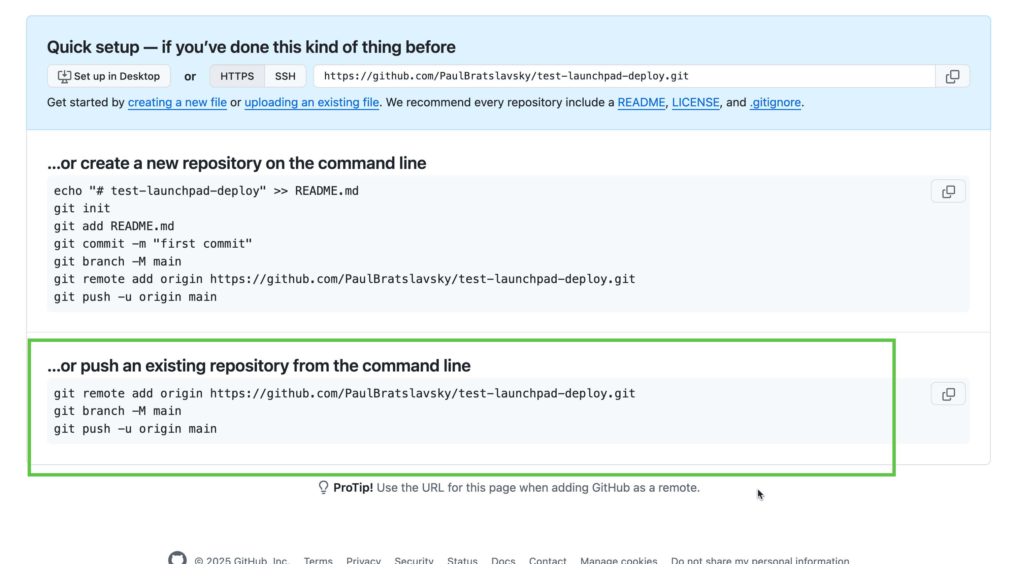The height and width of the screenshot is (564, 1017).
Task: Select the HTTPS protocol option
Action: 237,76
